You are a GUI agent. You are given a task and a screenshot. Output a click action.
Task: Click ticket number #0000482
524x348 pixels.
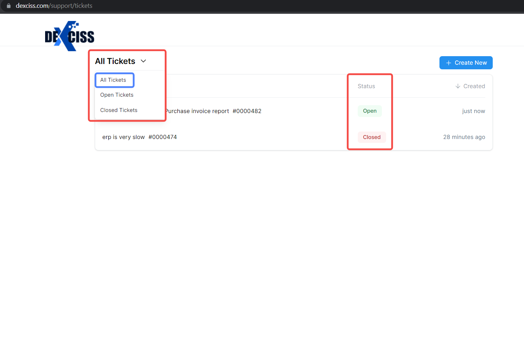point(247,111)
